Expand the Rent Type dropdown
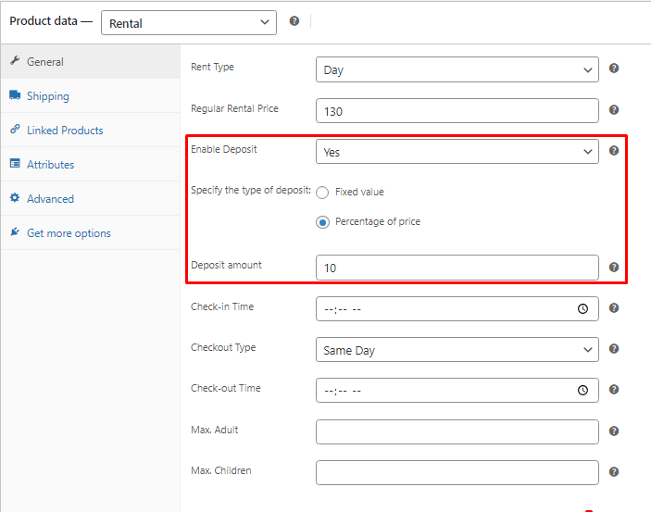The width and height of the screenshot is (651, 512). pos(457,69)
